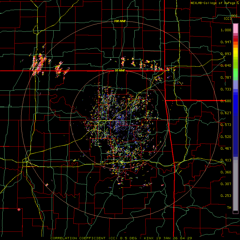Select the 0.467 legend value
Screen dimensions: 240x240
point(226,149)
